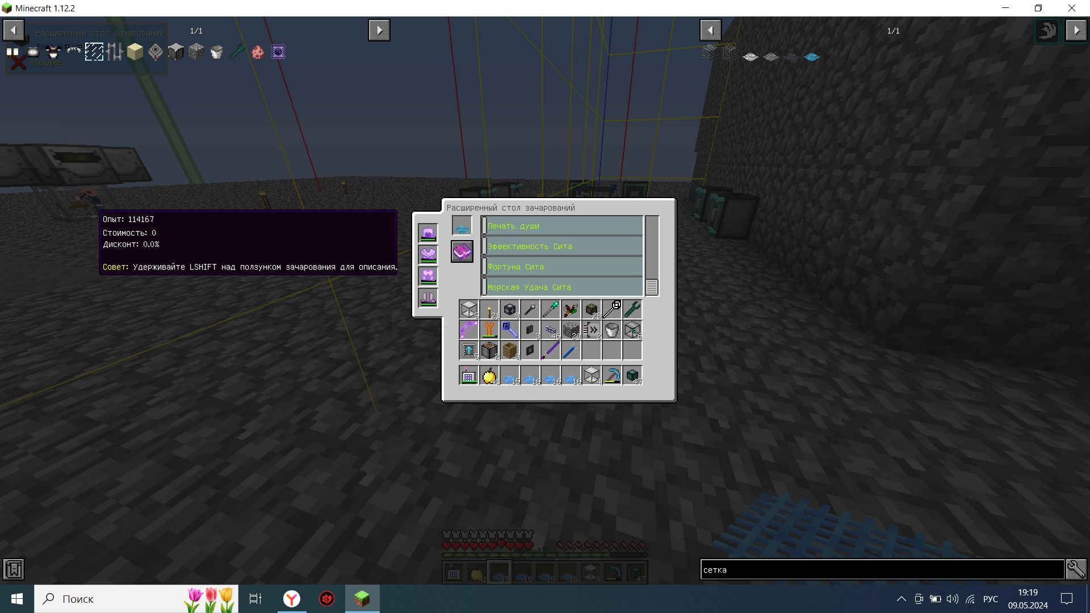Click the Windows taskbar search box 'Поиск'
The height and width of the screenshot is (613, 1090).
pos(136,599)
